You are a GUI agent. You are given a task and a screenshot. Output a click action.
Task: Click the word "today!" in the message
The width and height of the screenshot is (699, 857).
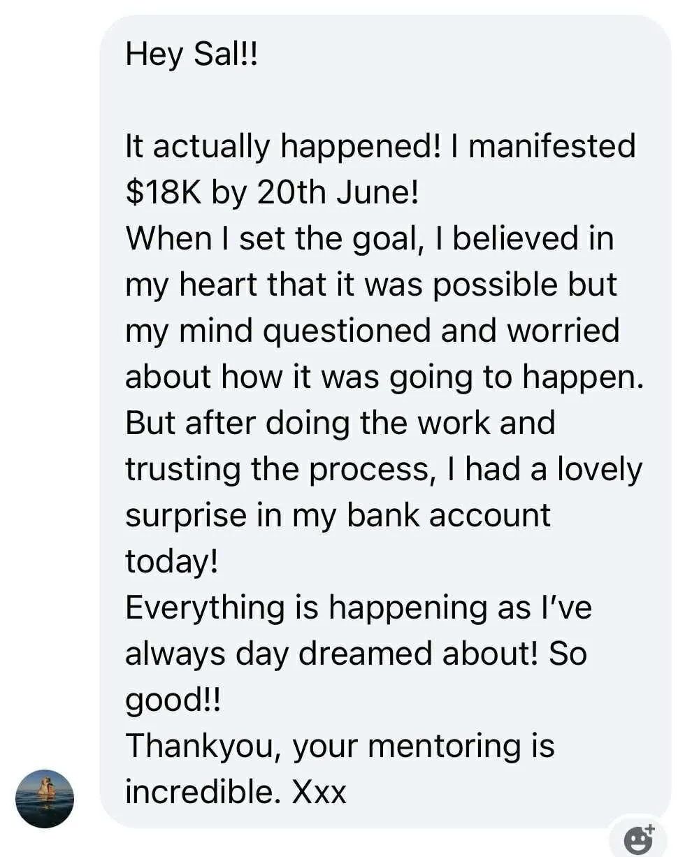[x=172, y=561]
